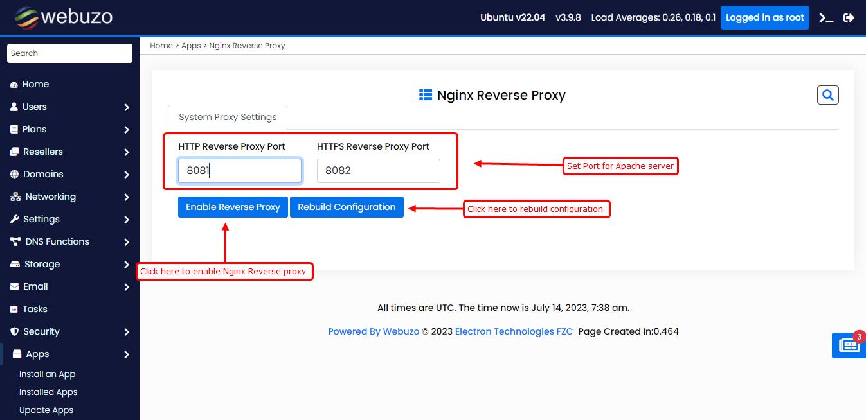
Task: Open Install an App menu item
Action: coord(47,374)
